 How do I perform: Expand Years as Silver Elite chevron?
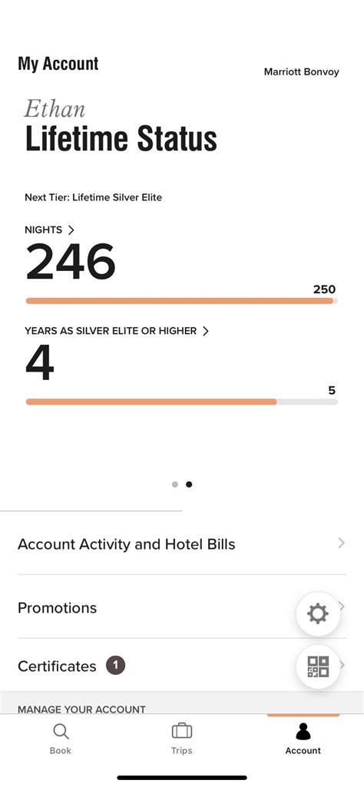(205, 331)
